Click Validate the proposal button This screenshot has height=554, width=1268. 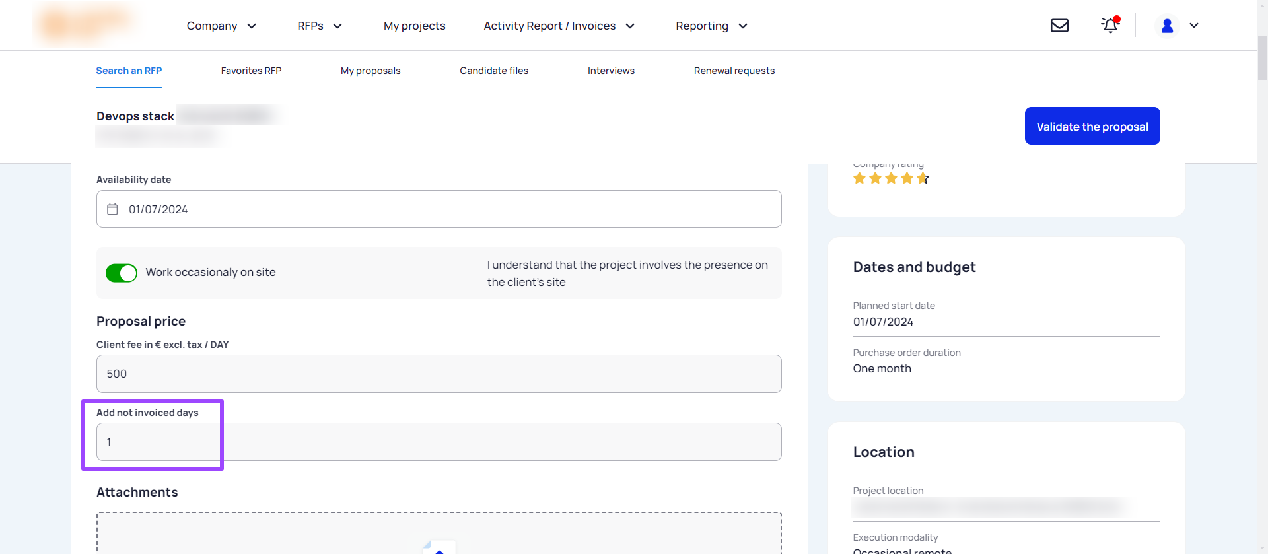point(1092,126)
